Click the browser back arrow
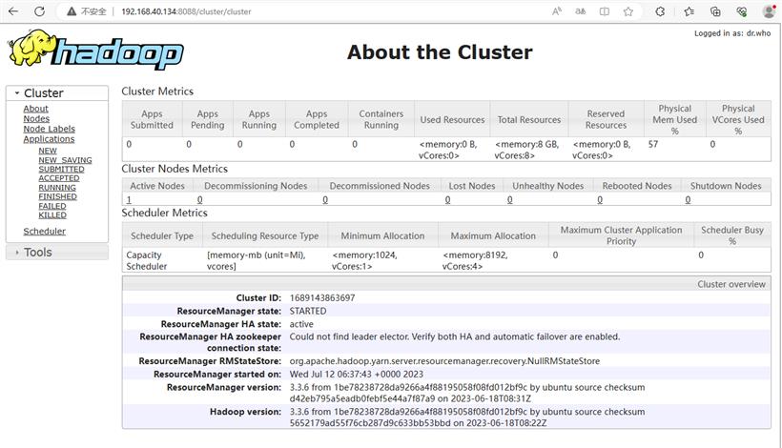 [x=13, y=11]
